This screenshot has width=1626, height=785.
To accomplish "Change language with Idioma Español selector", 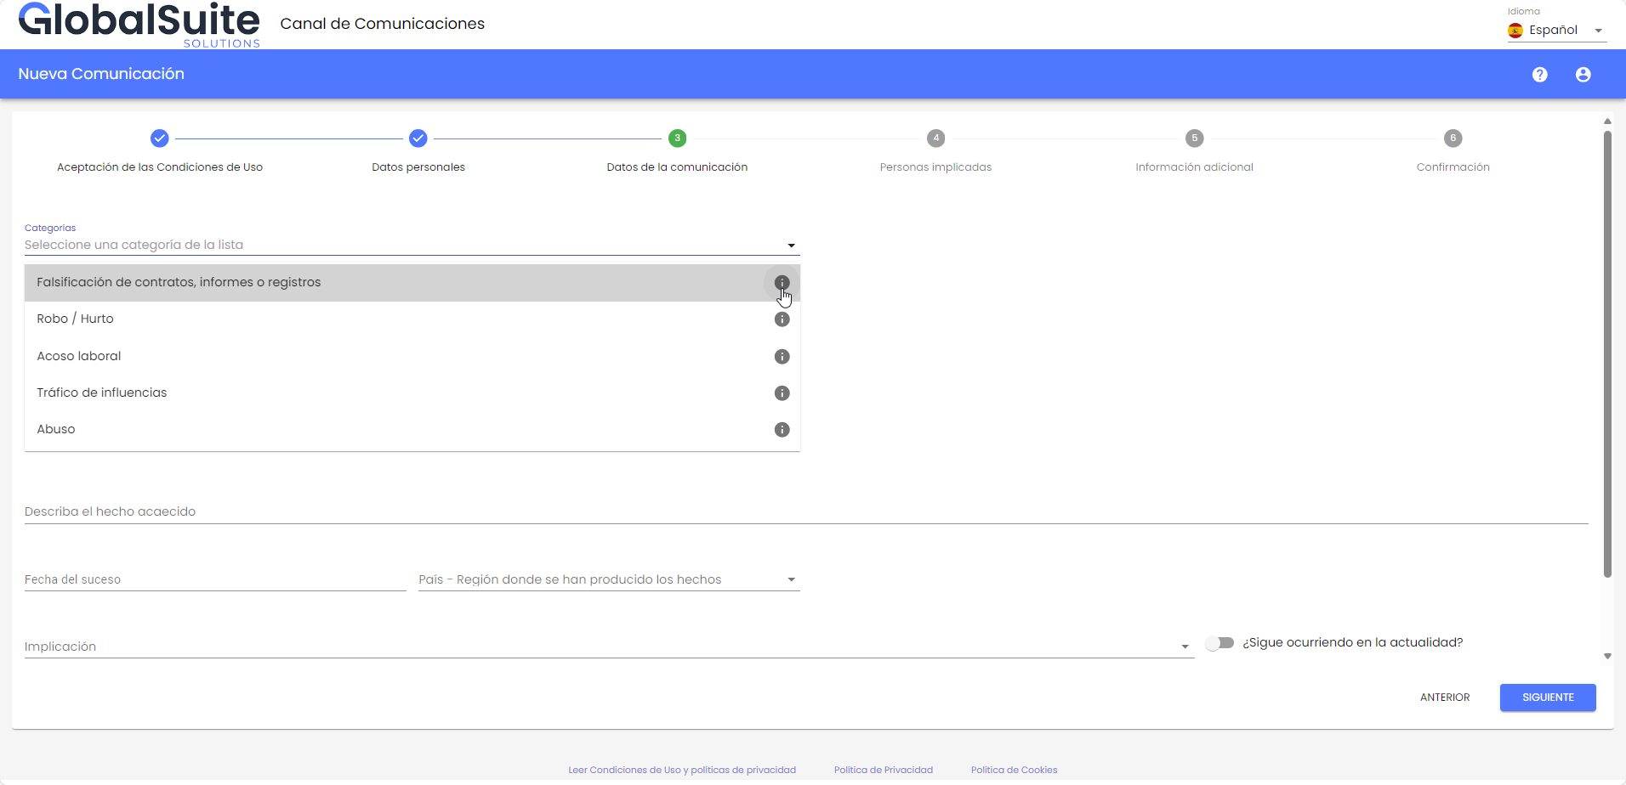I will tap(1555, 31).
